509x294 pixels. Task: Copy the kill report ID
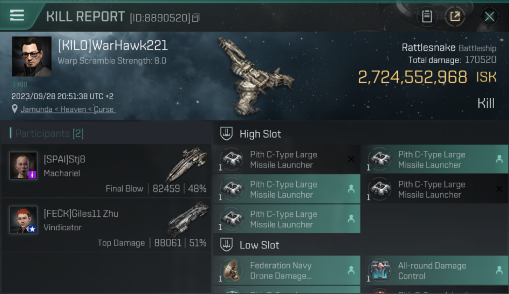(196, 18)
